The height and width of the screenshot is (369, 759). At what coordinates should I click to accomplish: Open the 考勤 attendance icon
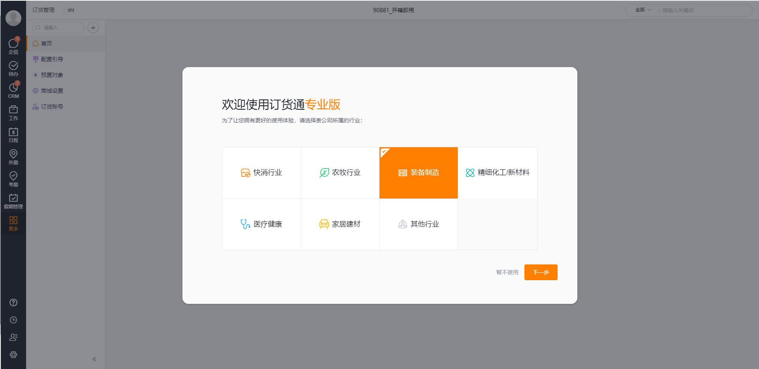tap(13, 178)
